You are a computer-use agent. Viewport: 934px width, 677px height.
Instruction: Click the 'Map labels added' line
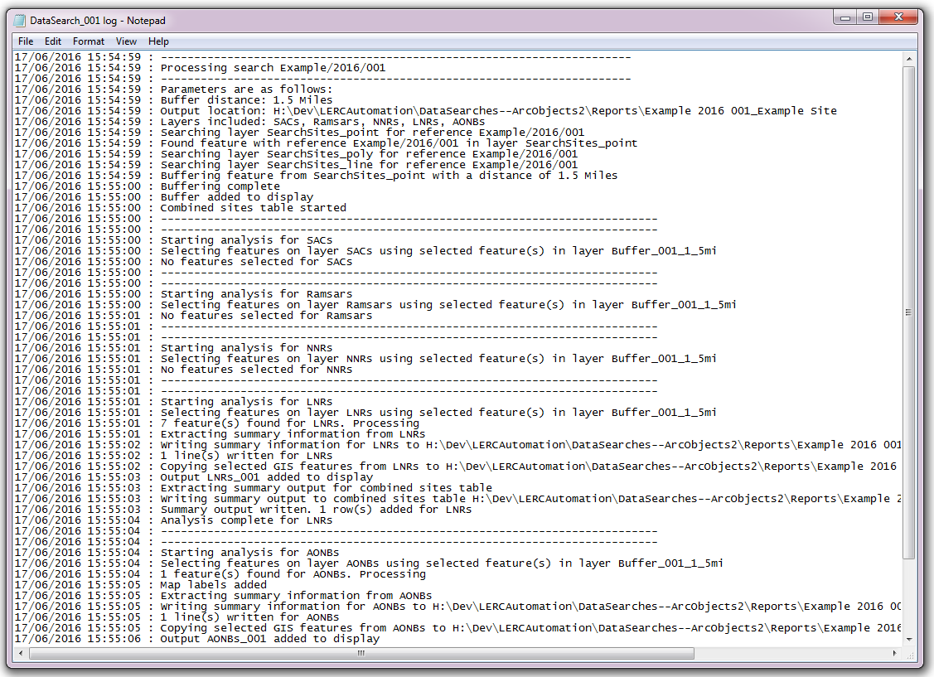tap(141, 585)
